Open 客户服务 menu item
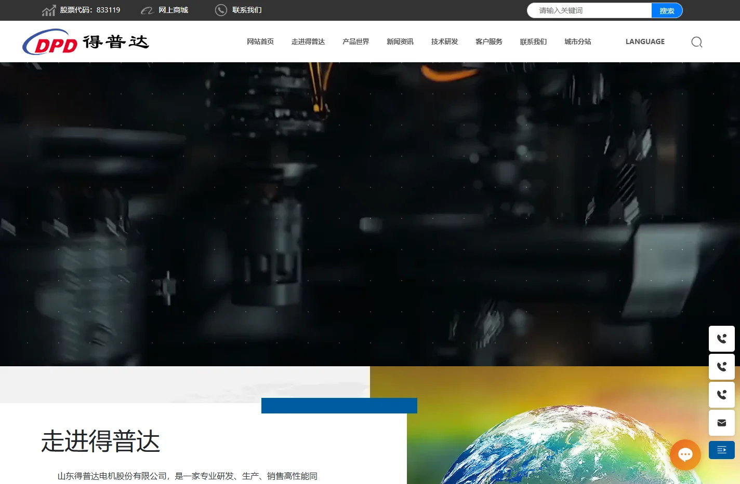The image size is (740, 484). pos(489,42)
